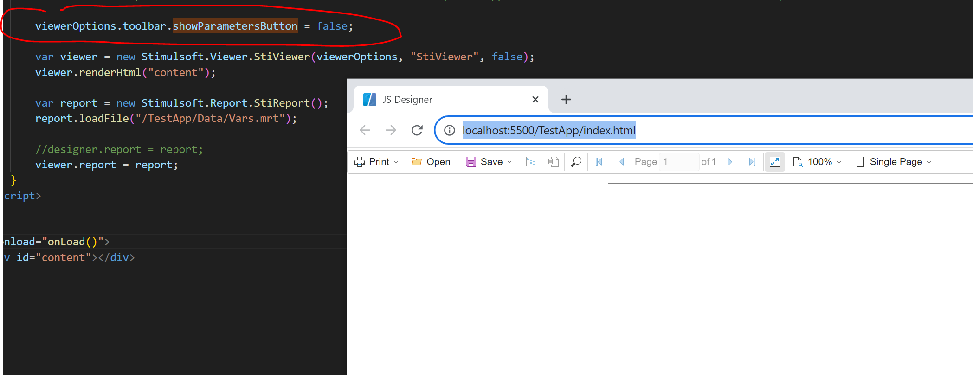The width and height of the screenshot is (973, 375).
Task: Click the resources/pages icon next to bookmarks
Action: point(553,162)
